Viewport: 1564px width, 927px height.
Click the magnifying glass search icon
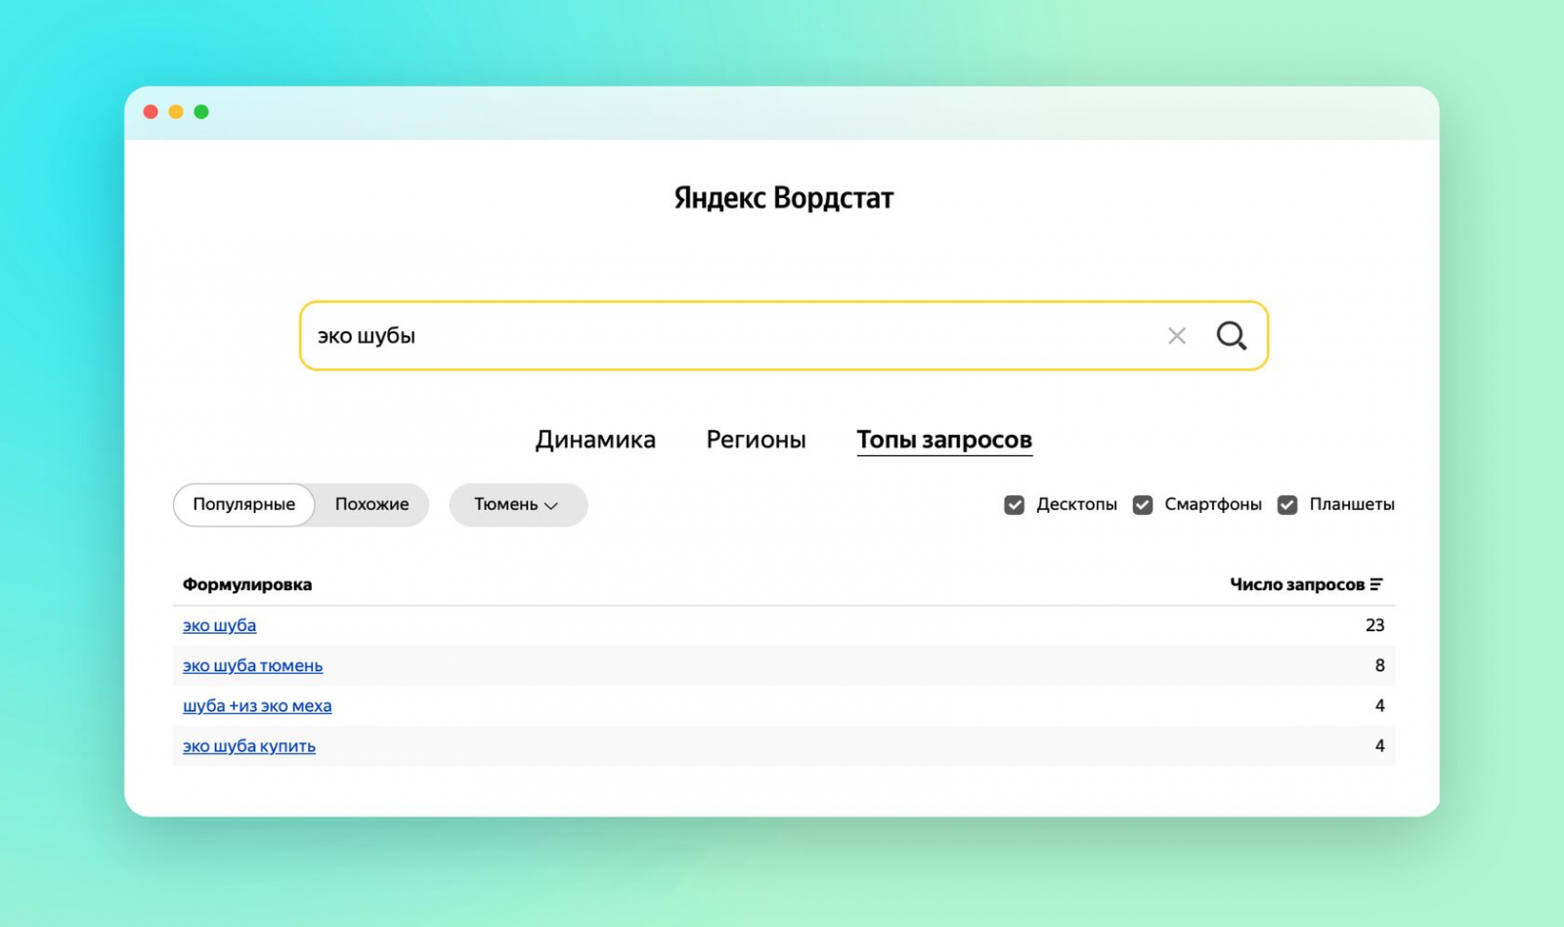1231,336
